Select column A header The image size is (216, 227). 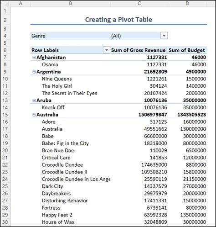coord(21,3)
